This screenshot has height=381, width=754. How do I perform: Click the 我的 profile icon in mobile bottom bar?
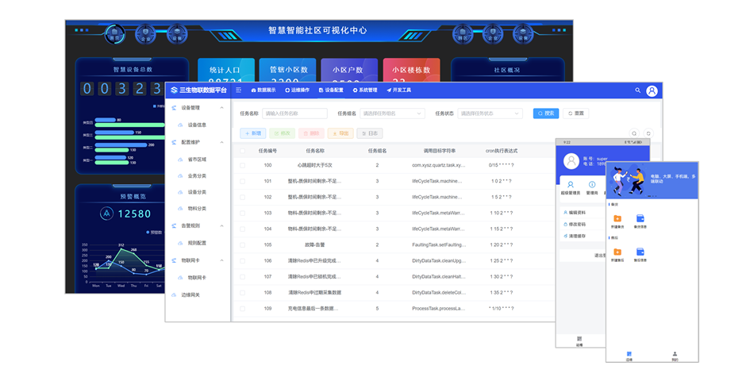tap(675, 355)
